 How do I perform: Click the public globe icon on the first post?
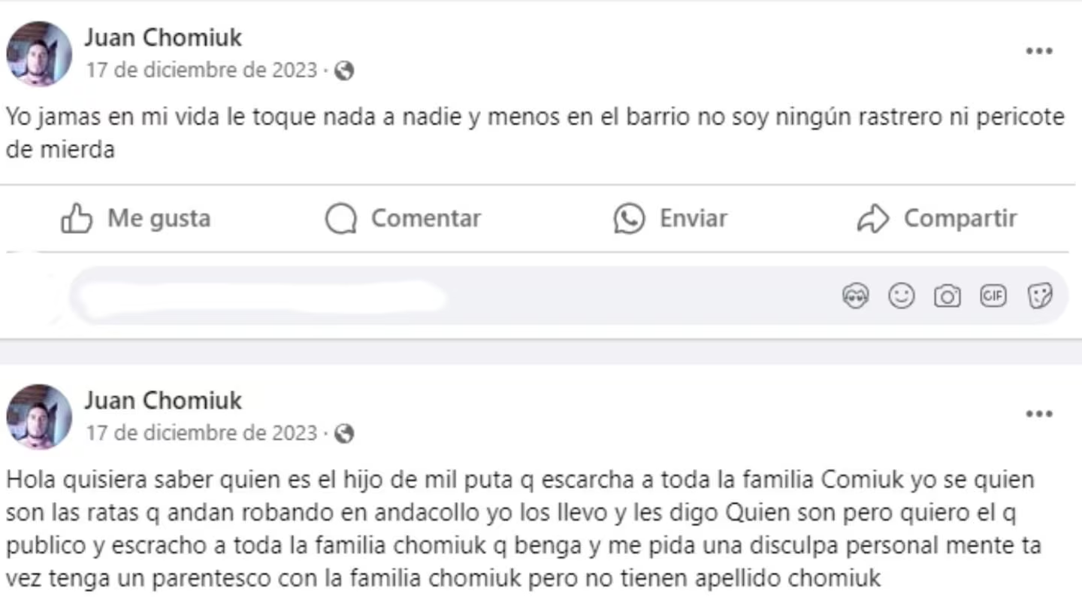click(x=344, y=71)
